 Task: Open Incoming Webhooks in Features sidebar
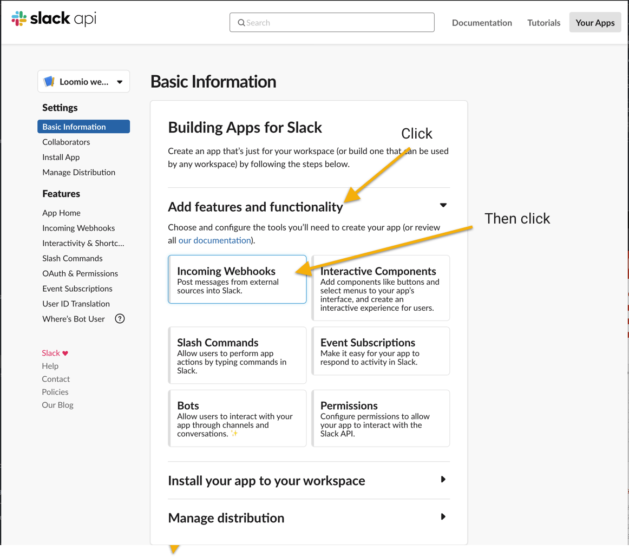click(78, 228)
